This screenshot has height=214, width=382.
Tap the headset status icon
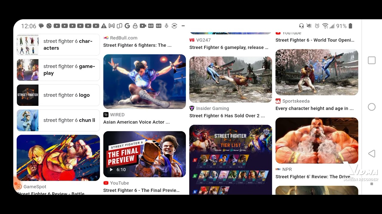coord(301,26)
